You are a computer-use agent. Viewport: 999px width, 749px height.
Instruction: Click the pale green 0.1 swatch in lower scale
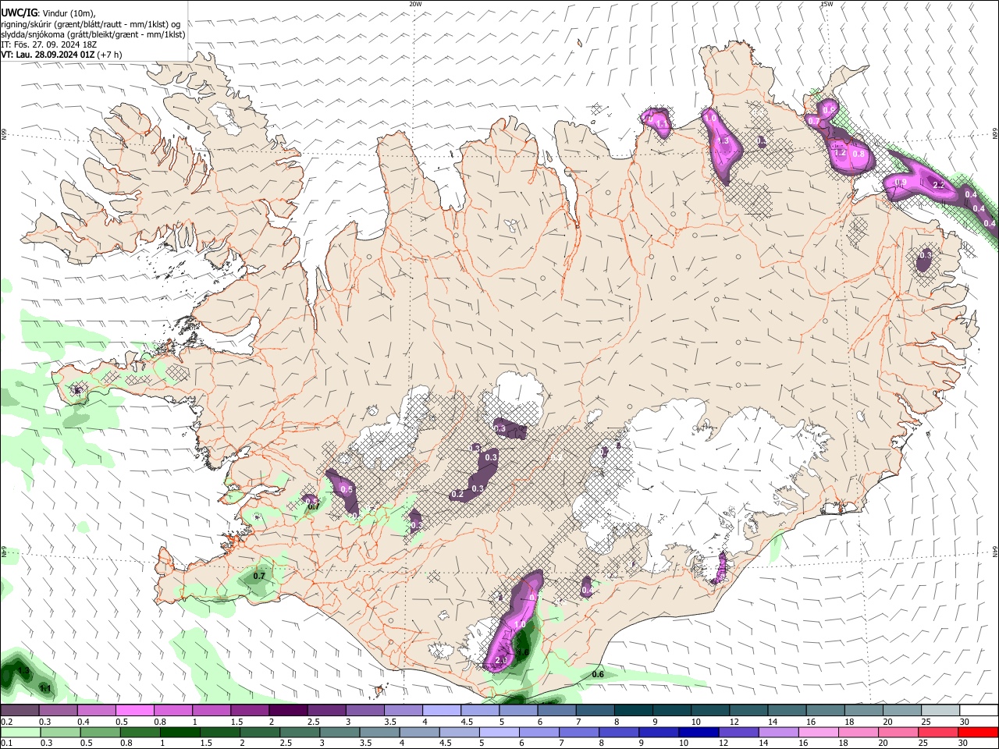tap(20, 732)
